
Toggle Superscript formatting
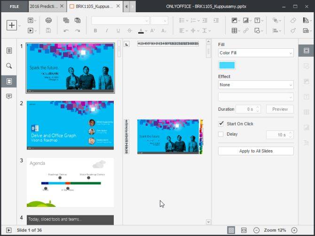[x=152, y=30]
